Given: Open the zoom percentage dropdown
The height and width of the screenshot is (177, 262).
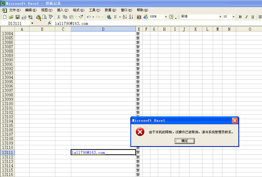Looking at the screenshot, I should tap(166, 17).
